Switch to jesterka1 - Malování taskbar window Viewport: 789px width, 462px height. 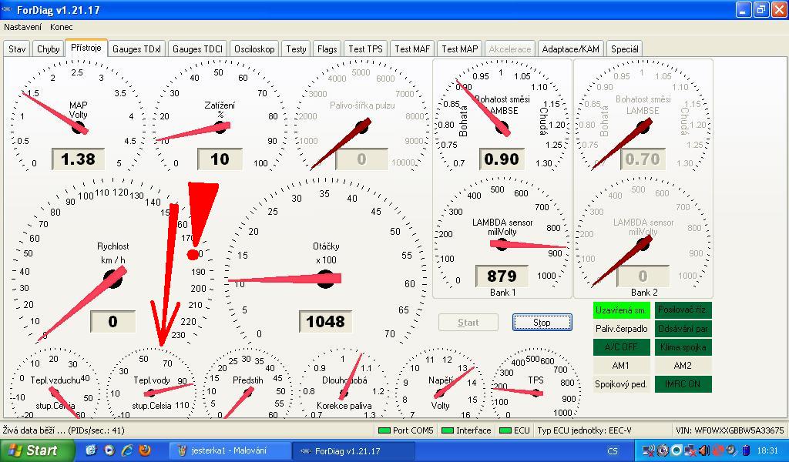(229, 451)
